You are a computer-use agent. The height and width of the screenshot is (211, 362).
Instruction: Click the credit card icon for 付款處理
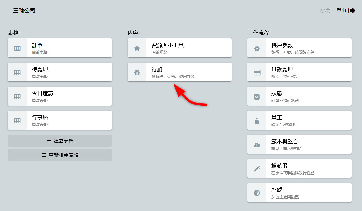click(x=257, y=72)
